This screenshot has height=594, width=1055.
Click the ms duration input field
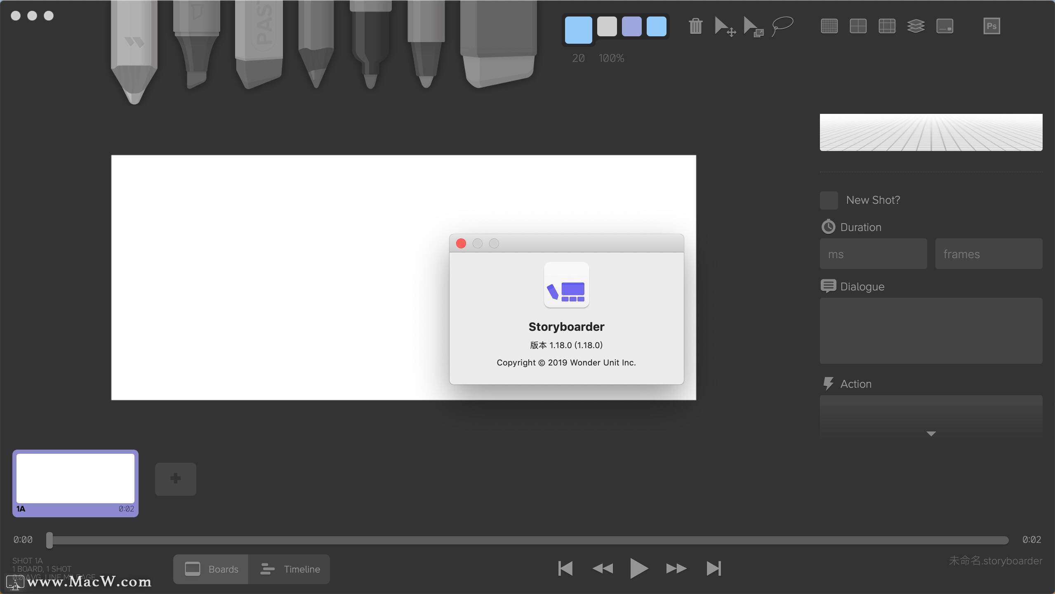pyautogui.click(x=873, y=254)
